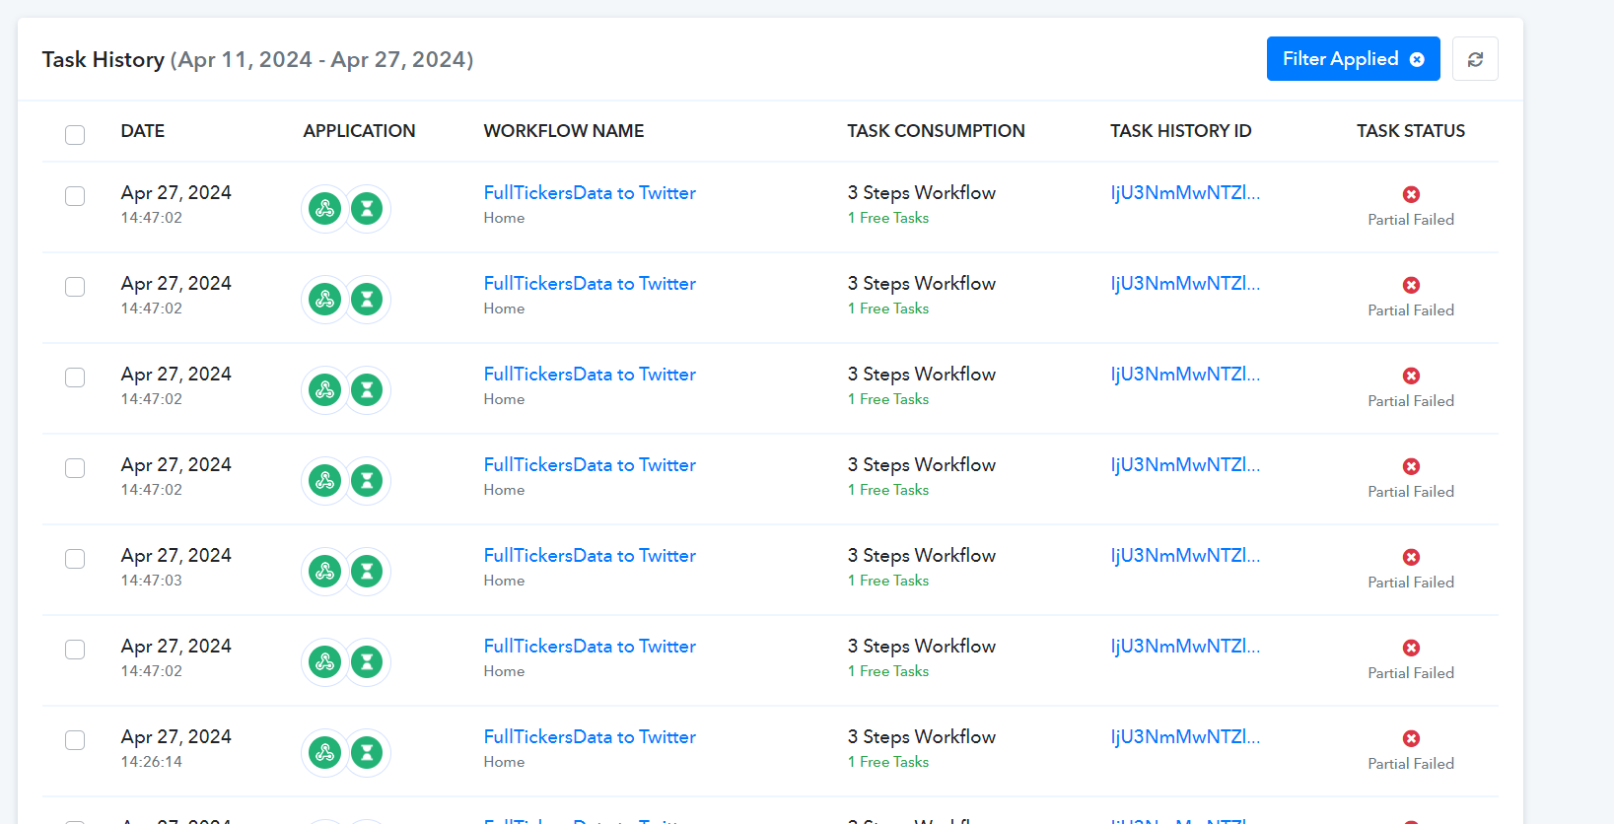Click the TASK CONSUMPTION column header

tap(936, 131)
